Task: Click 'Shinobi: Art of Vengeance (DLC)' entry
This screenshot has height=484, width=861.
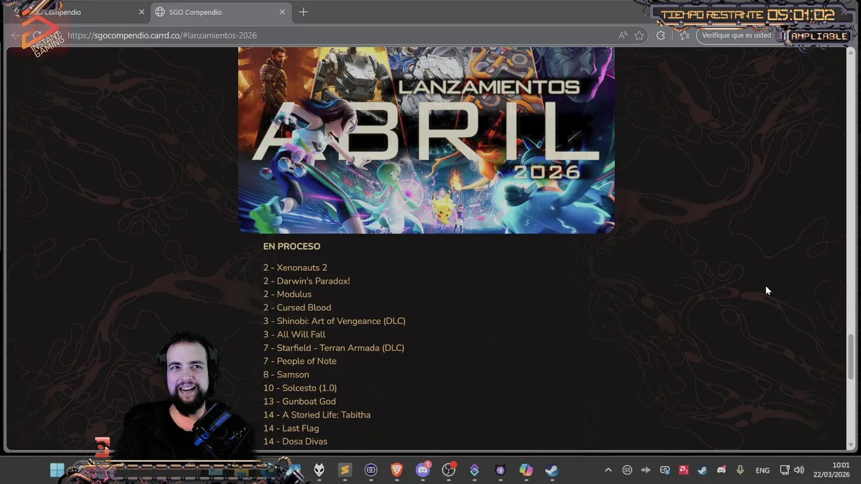Action: tap(334, 321)
